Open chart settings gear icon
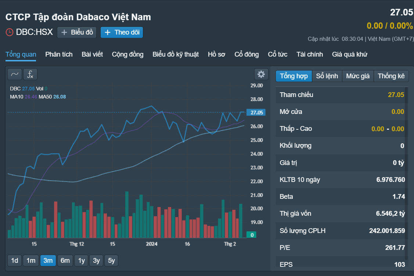 (261, 74)
